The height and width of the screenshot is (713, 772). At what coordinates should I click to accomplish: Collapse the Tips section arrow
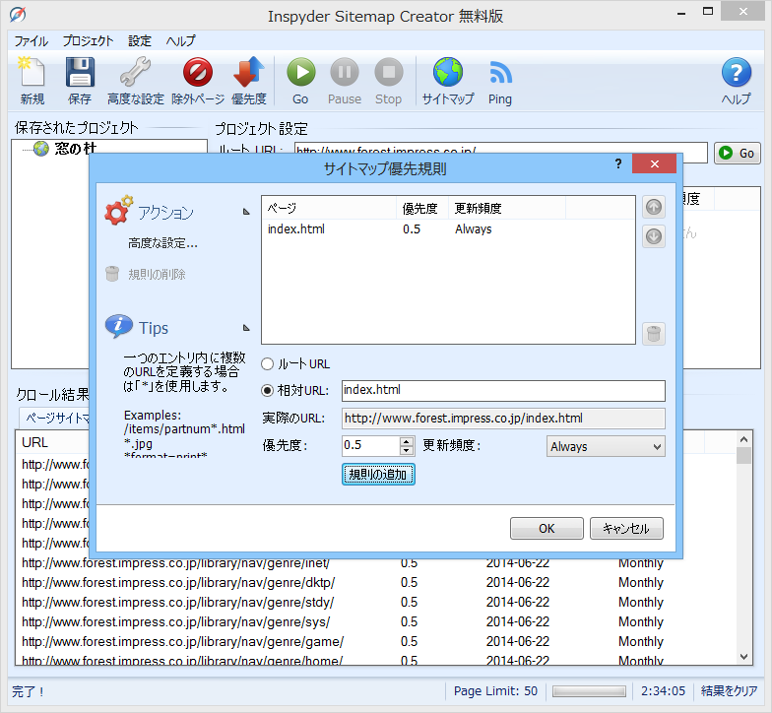coord(246,328)
